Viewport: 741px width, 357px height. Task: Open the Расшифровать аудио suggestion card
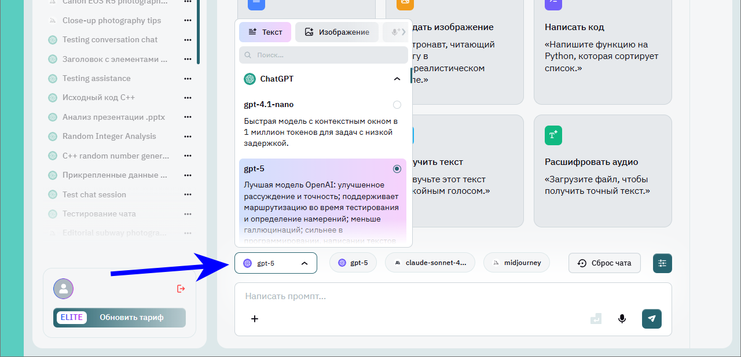(603, 171)
